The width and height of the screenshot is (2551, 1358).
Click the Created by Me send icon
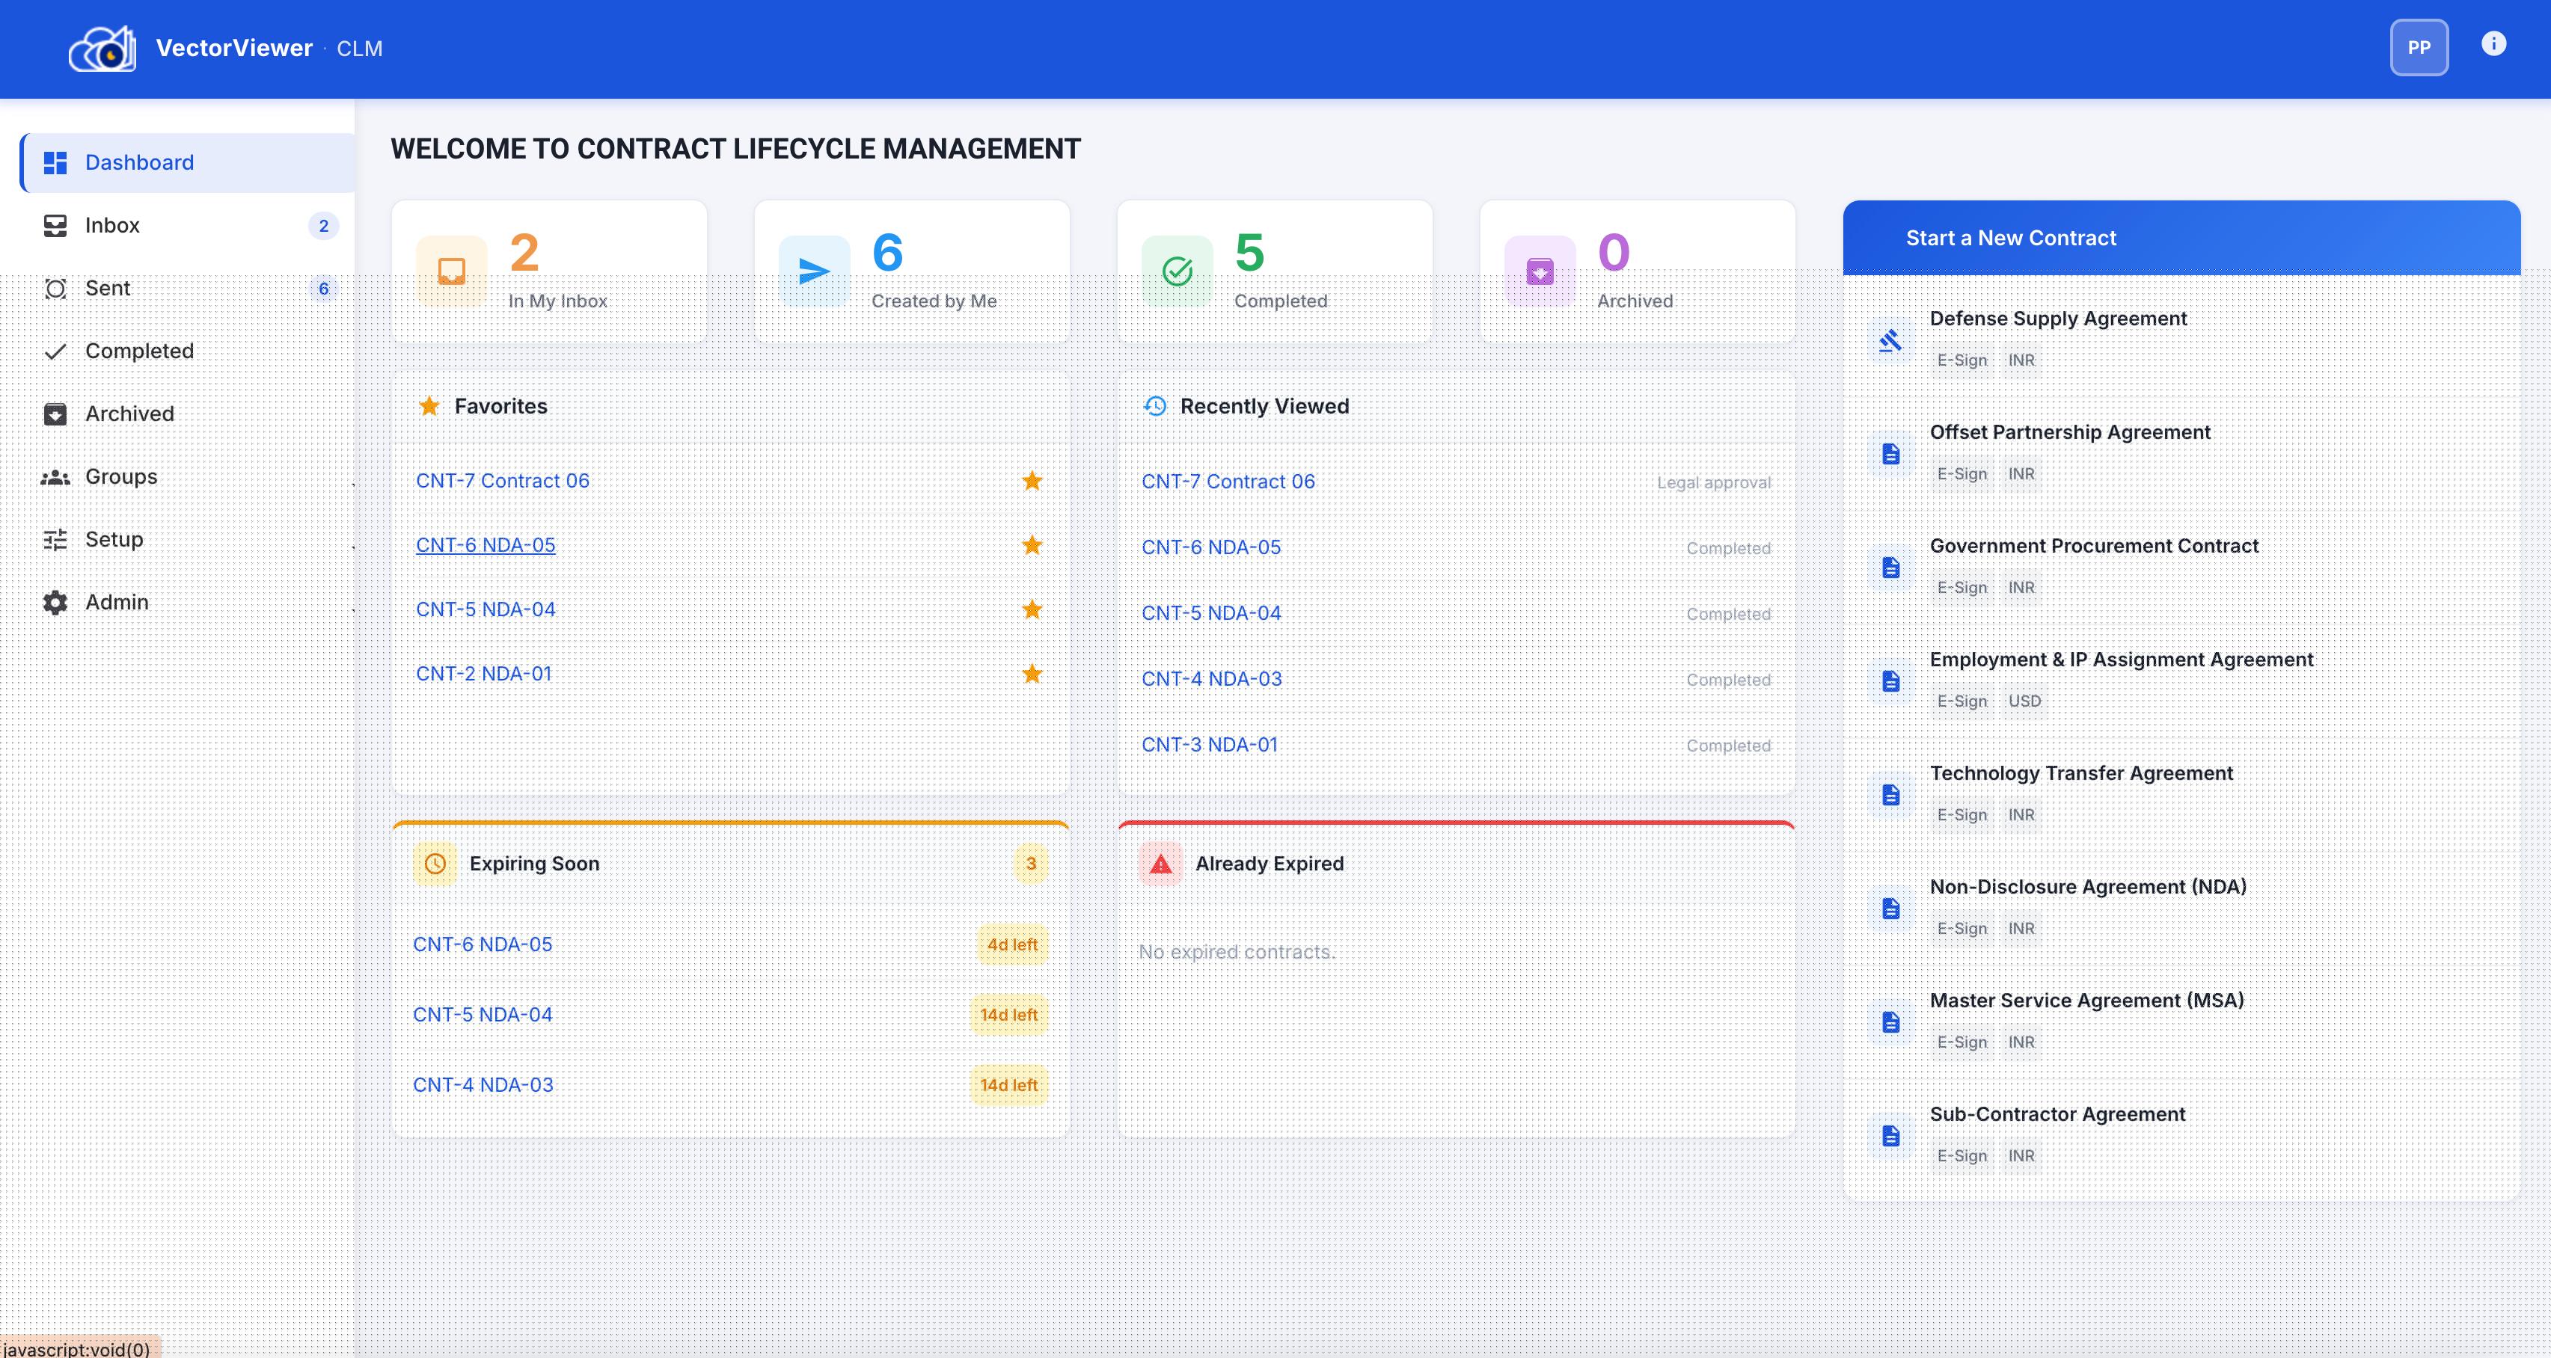point(814,271)
